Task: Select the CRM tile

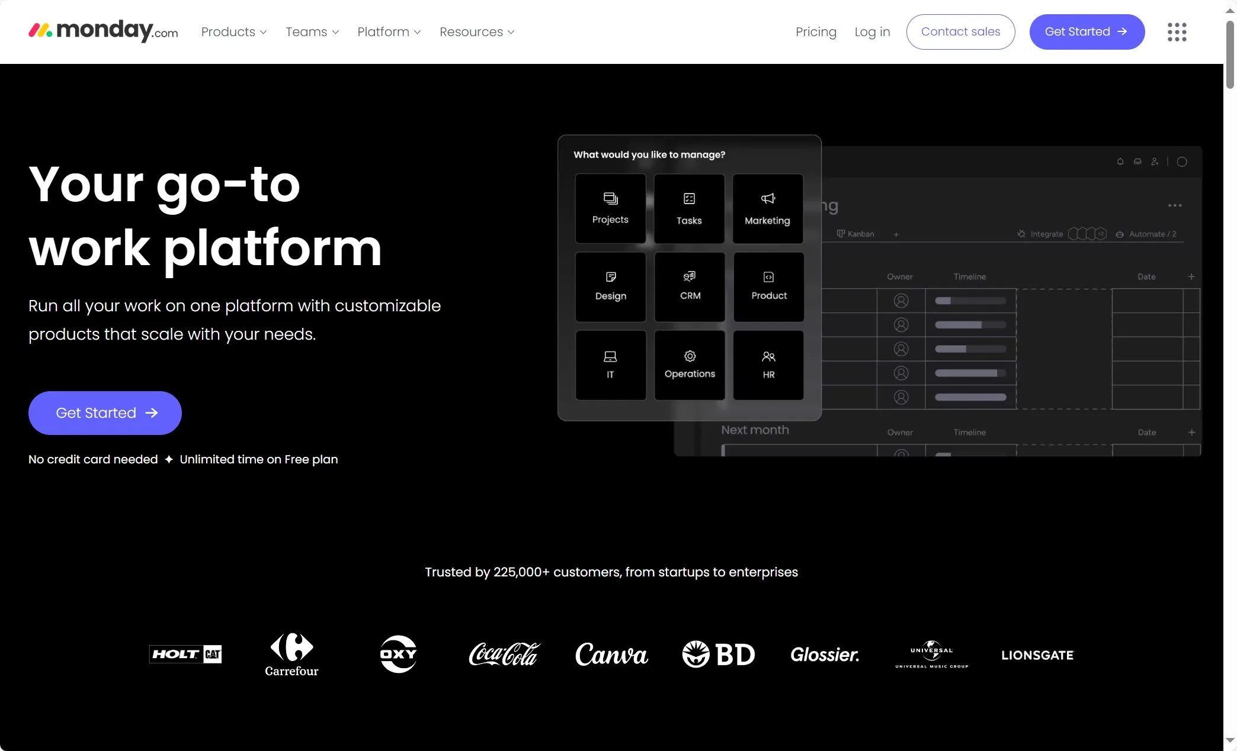Action: 690,287
